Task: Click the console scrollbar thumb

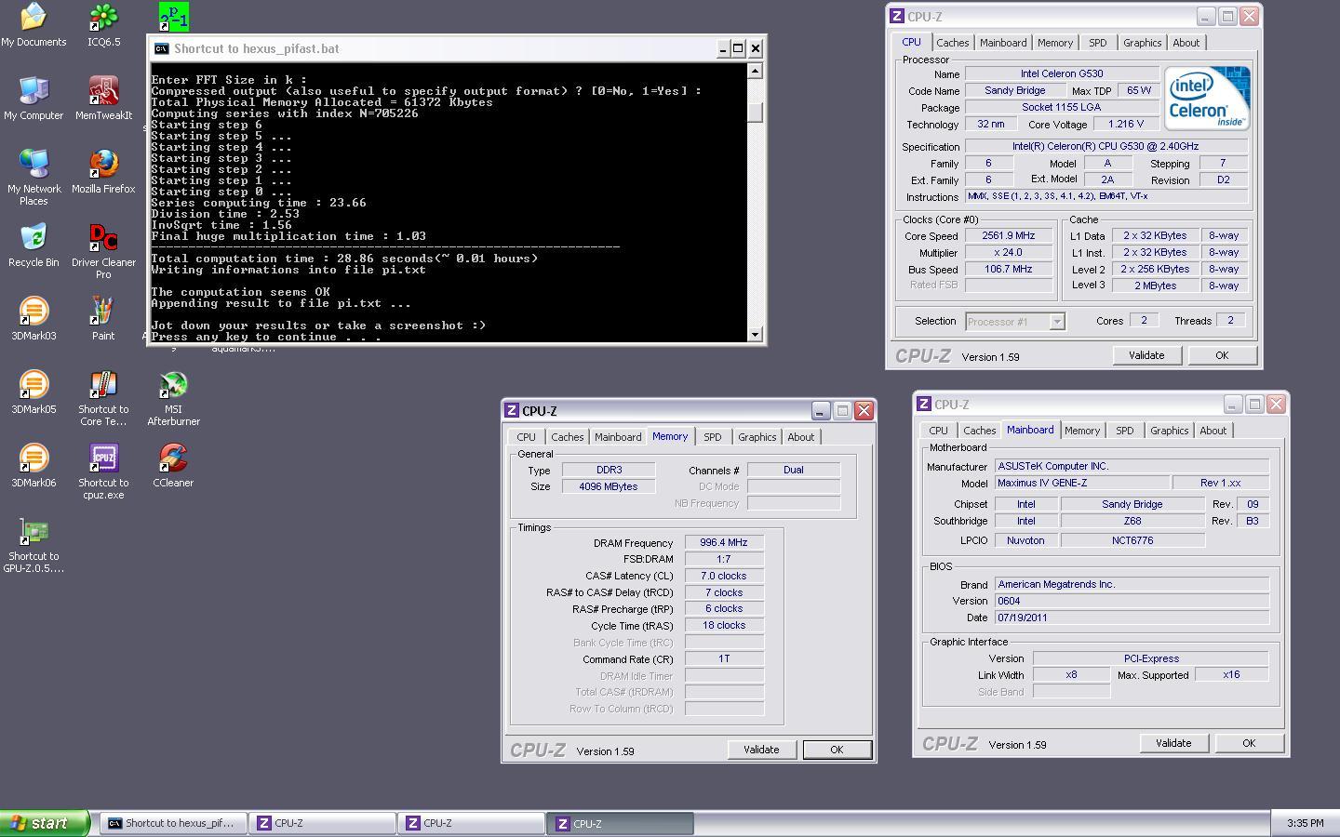Action: 755,111
